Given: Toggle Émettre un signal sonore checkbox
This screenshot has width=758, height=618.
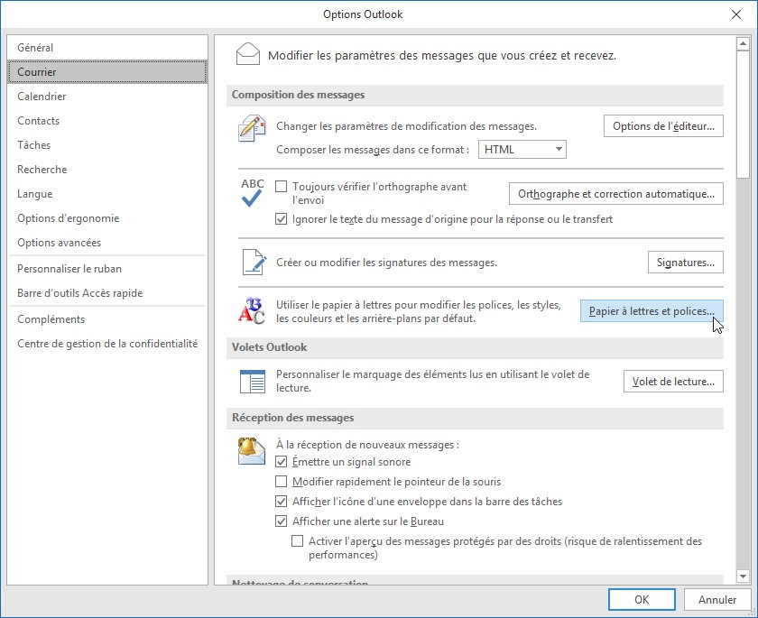Looking at the screenshot, I should coord(281,461).
